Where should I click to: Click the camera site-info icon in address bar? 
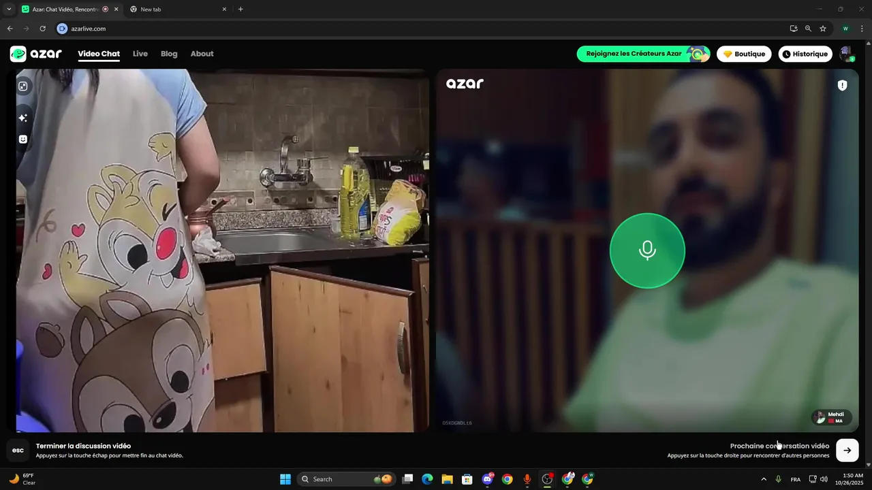tap(62, 29)
